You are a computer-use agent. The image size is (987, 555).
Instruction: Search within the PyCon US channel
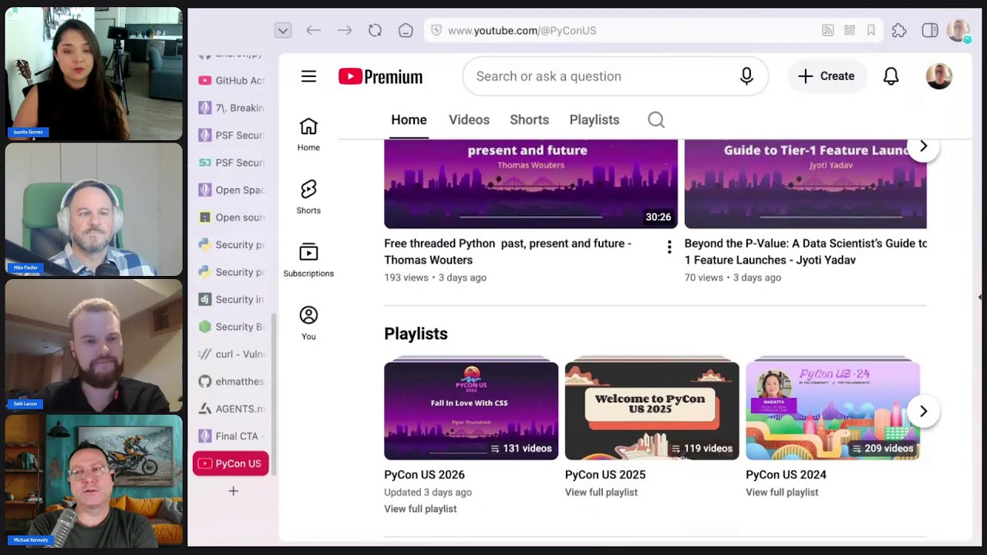click(x=656, y=119)
